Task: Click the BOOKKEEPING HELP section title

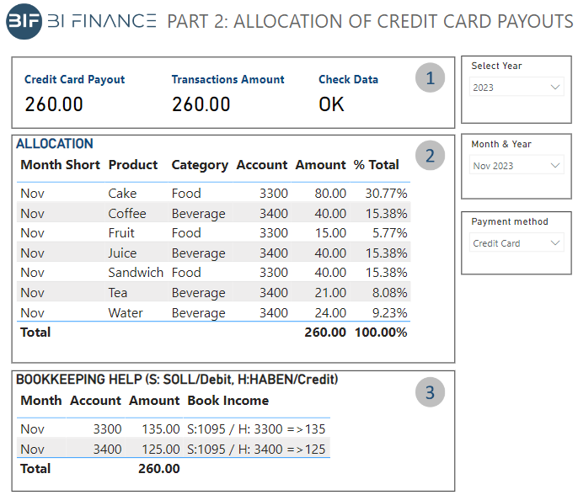Action: click(x=177, y=380)
